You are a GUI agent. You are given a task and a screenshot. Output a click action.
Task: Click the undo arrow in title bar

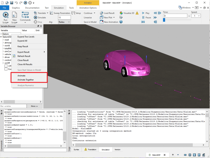[16, 2]
